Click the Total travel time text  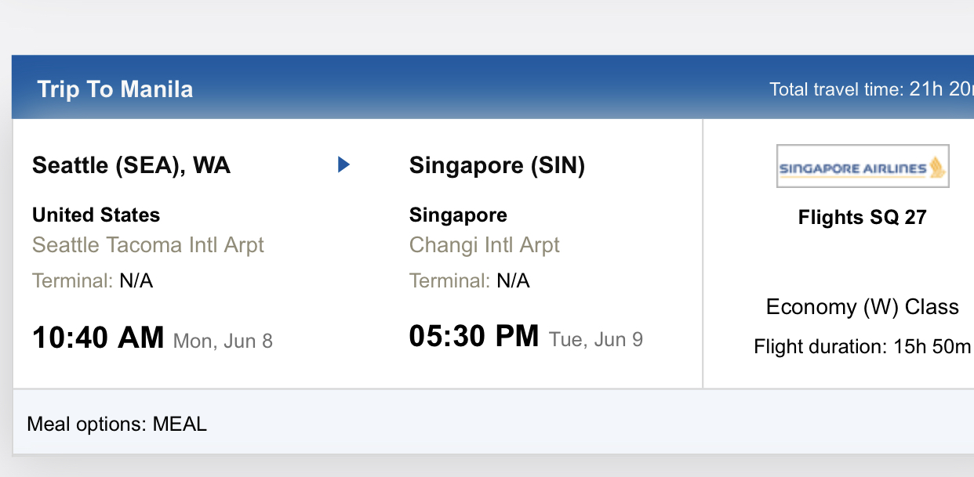tap(870, 89)
